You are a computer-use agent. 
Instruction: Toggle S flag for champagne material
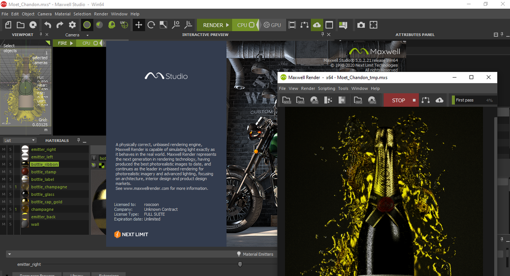[x=10, y=209]
